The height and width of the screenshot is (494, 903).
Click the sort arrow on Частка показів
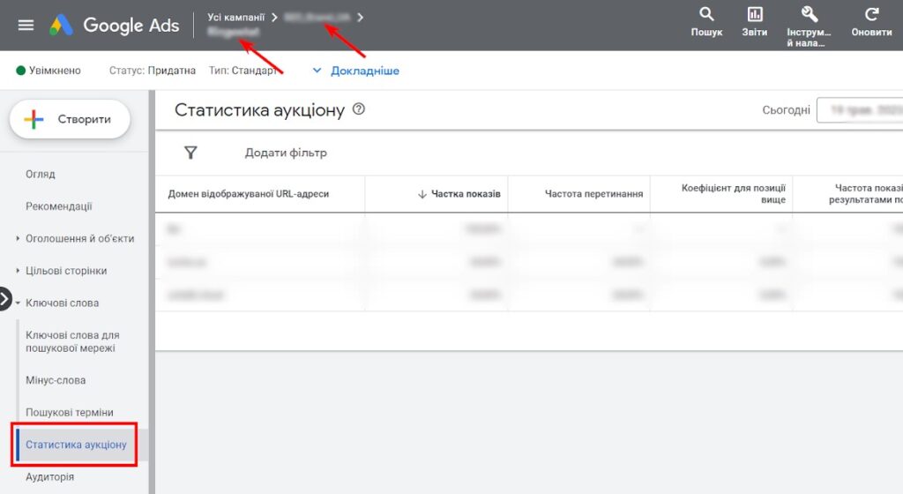pyautogui.click(x=422, y=194)
